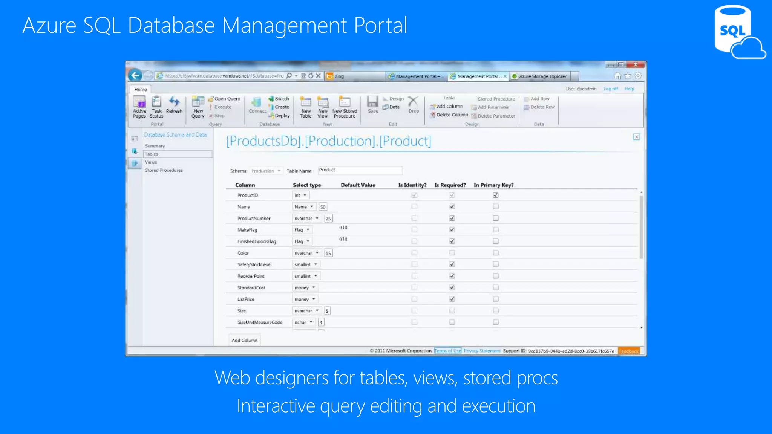772x434 pixels.
Task: Click the length field of Name column
Action: click(323, 207)
